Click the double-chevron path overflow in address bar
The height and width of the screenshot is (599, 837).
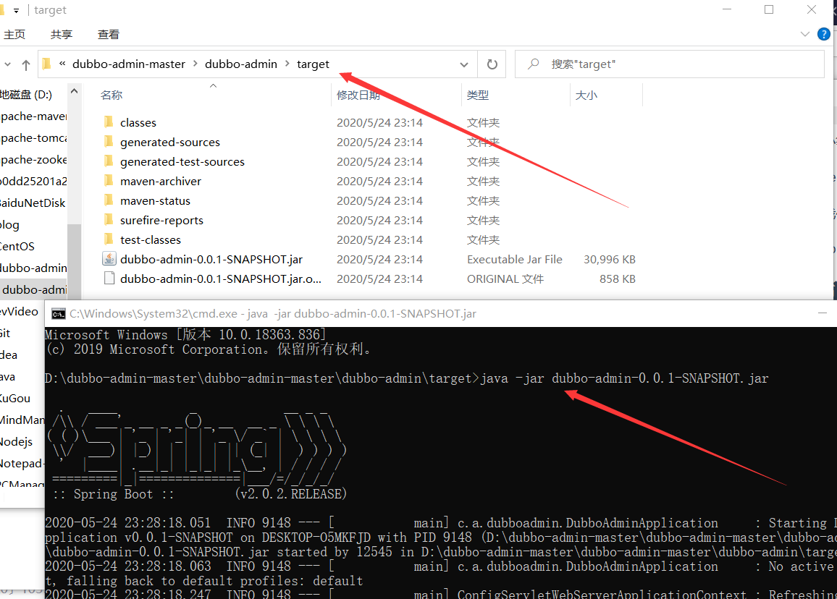point(62,64)
